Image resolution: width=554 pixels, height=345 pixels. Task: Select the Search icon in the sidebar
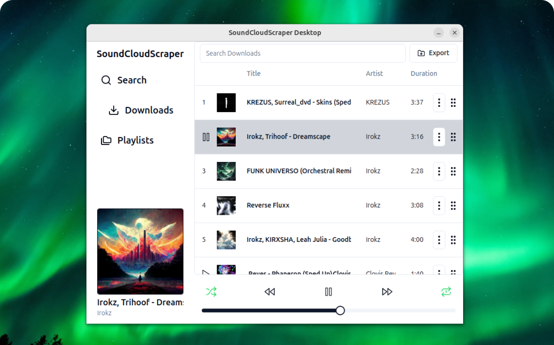click(x=106, y=80)
